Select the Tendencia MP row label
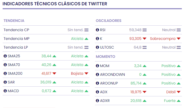 click(16, 39)
